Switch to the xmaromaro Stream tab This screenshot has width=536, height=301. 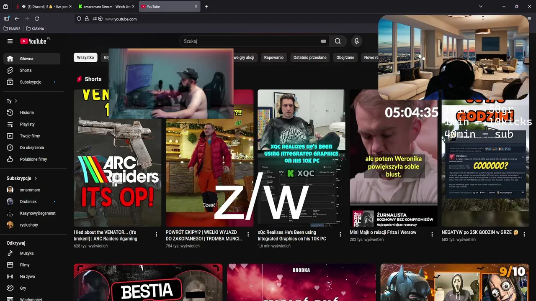[106, 7]
